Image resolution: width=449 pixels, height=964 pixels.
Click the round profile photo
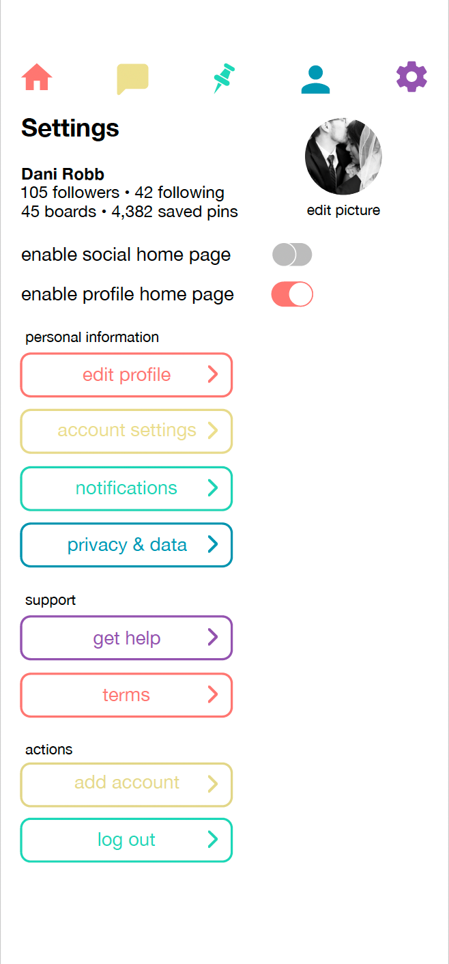tap(343, 157)
